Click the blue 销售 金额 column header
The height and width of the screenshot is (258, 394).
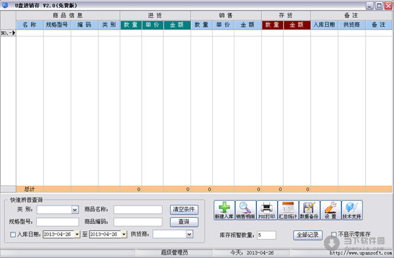(x=248, y=25)
